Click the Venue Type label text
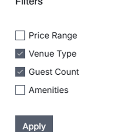Screen dimensions: 136x132 coord(53,54)
